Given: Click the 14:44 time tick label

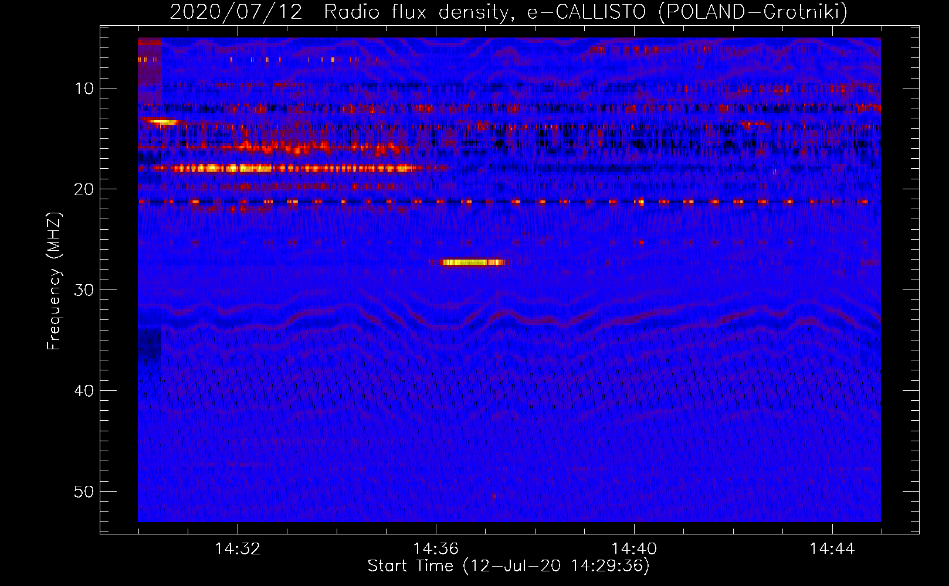Looking at the screenshot, I should 832,549.
